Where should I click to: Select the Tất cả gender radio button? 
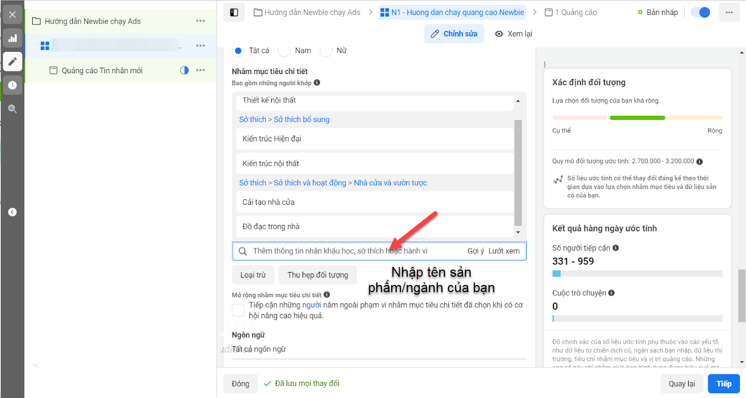tap(238, 50)
